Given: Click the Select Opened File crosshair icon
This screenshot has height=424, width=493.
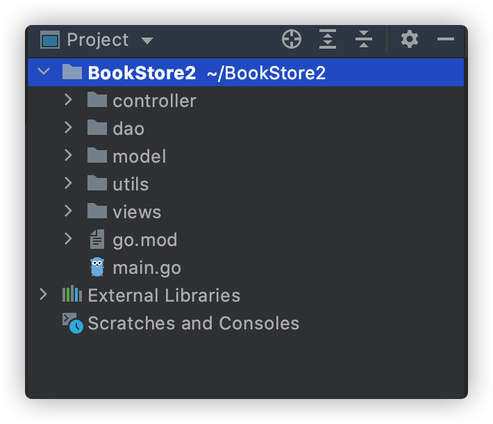Looking at the screenshot, I should coord(292,40).
